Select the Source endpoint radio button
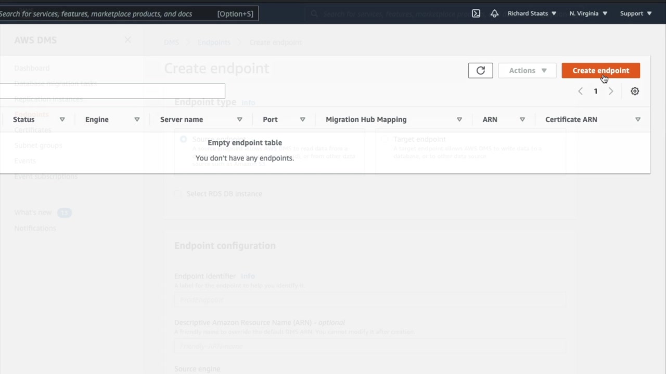666x374 pixels. [x=183, y=139]
